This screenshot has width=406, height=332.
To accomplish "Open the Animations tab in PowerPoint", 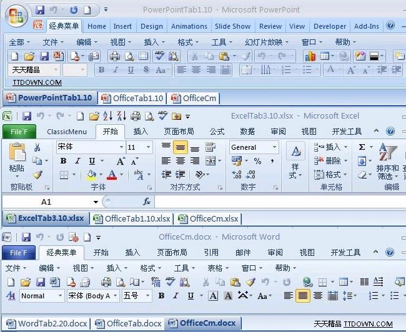I will [x=189, y=26].
